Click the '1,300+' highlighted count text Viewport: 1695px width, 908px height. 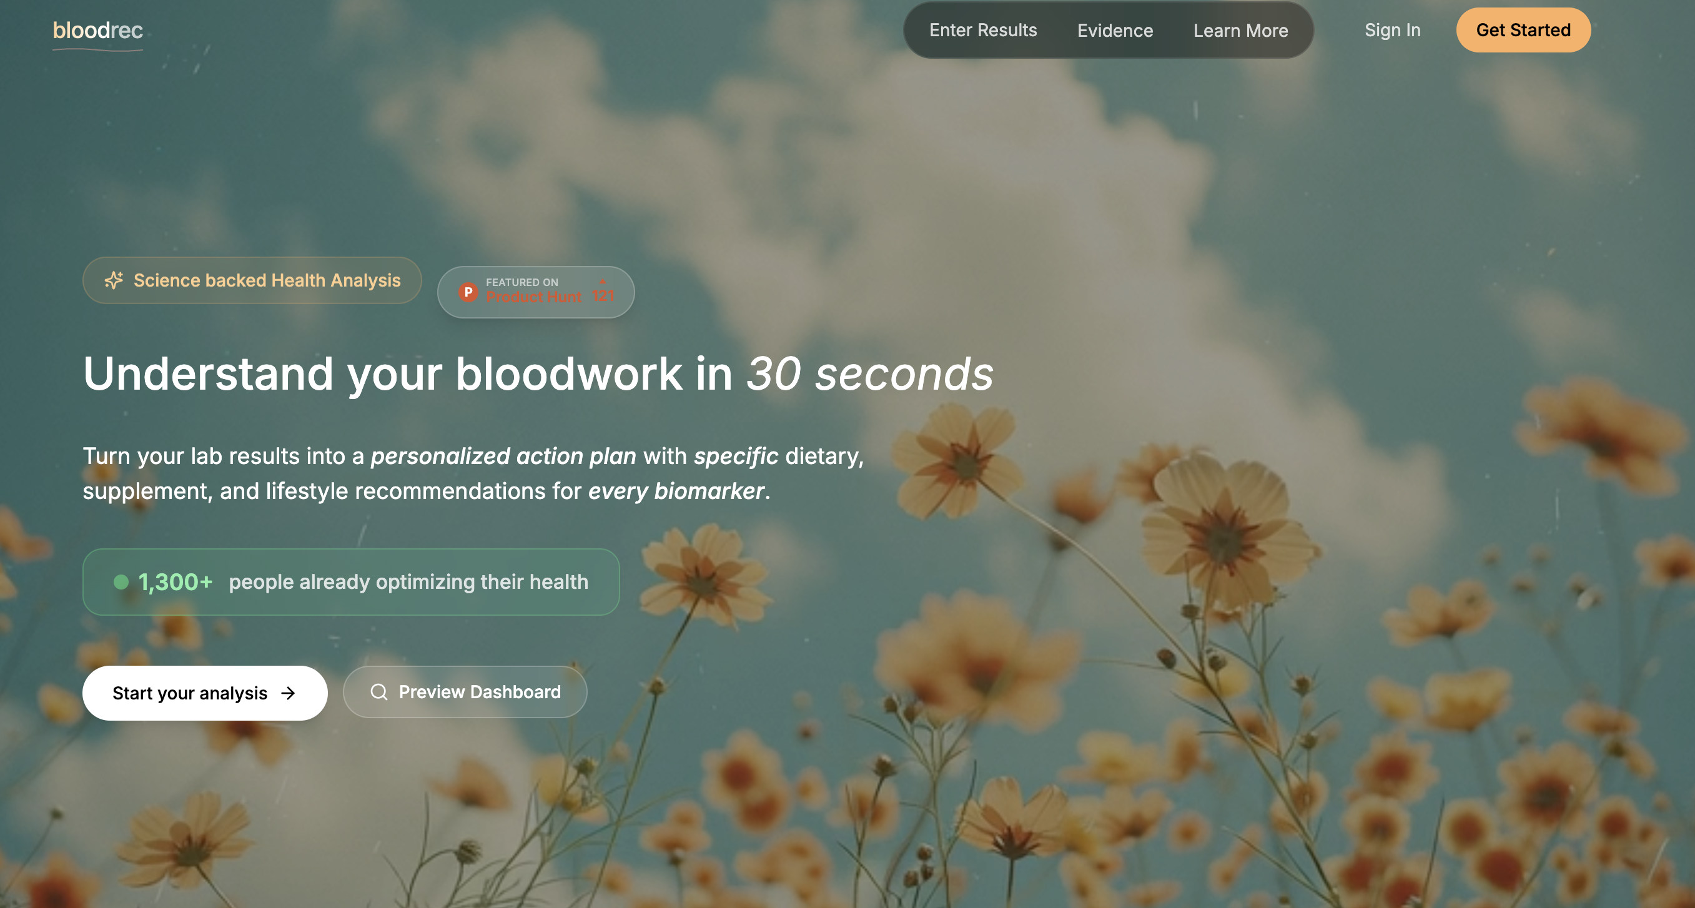pos(175,581)
